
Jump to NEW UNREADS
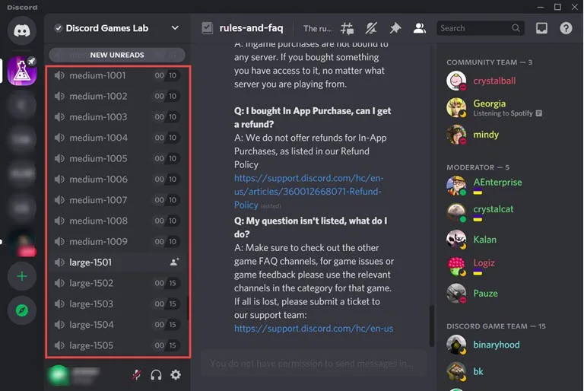(117, 56)
